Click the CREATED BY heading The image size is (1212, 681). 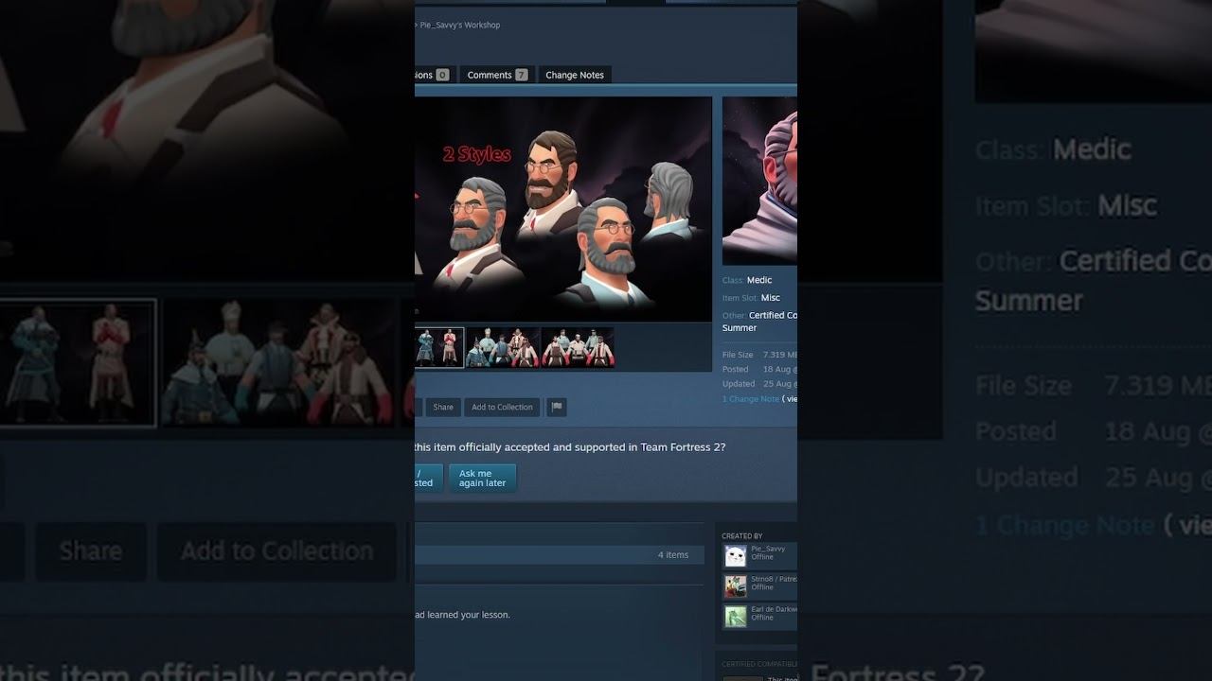click(x=742, y=536)
